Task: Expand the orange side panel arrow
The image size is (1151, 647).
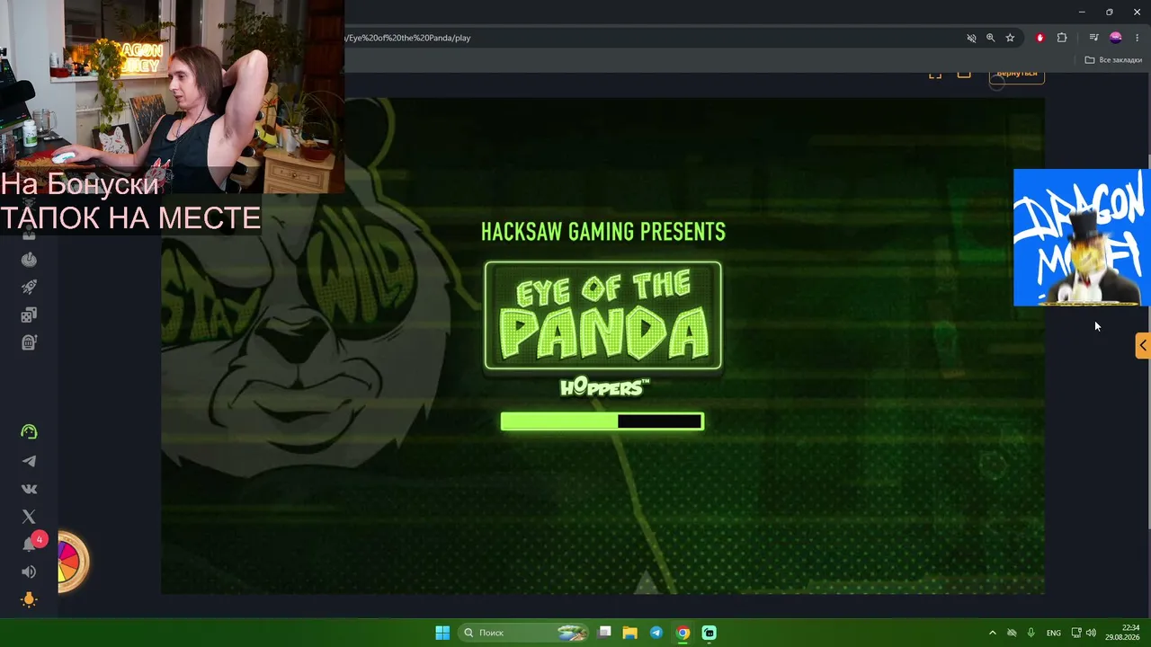Action: (x=1143, y=345)
